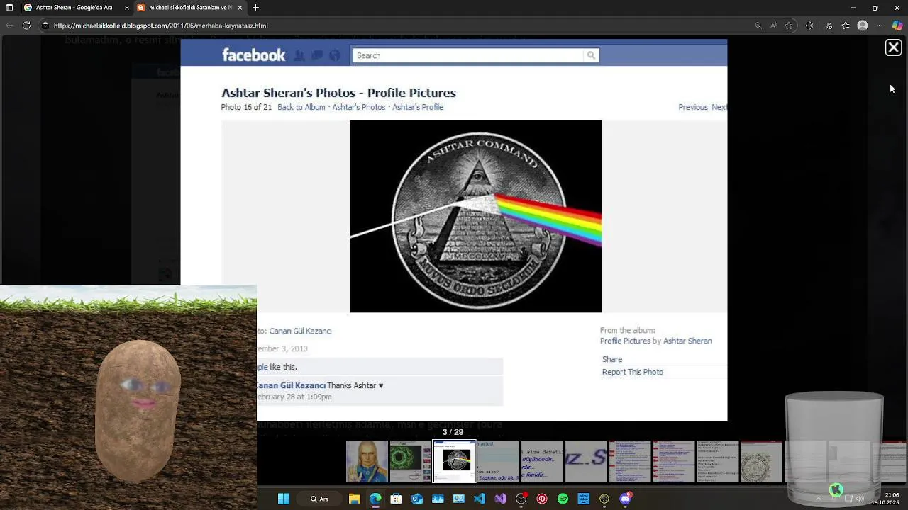
Task: Click Back to Album link
Action: [301, 107]
